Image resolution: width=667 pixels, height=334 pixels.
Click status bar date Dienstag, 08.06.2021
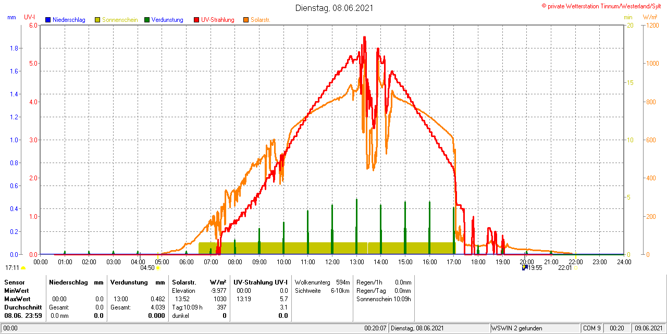click(x=417, y=328)
